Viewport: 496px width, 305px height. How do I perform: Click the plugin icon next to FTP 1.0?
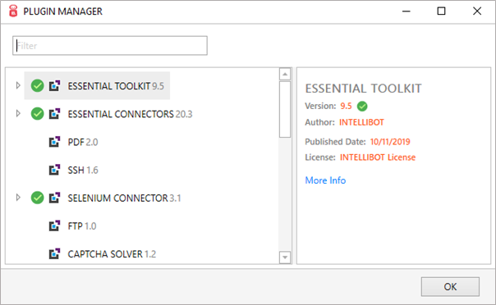click(x=54, y=225)
